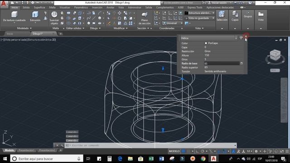The width and height of the screenshot is (290, 163).
Task: Click the workspace switching gear icon
Action: [x=256, y=151]
